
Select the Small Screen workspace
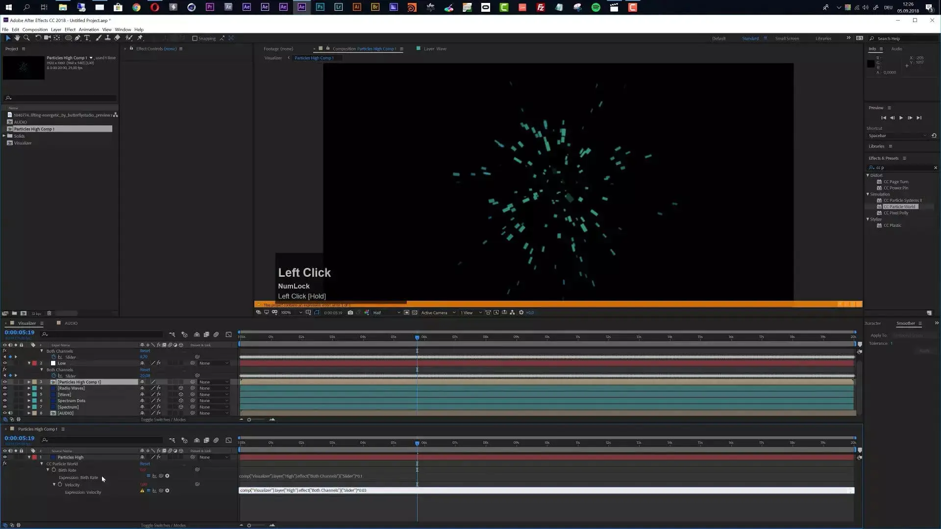(x=787, y=39)
